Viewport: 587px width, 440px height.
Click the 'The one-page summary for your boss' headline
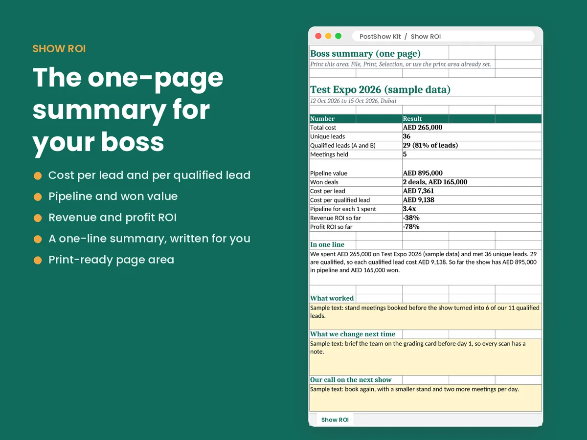pyautogui.click(x=128, y=110)
